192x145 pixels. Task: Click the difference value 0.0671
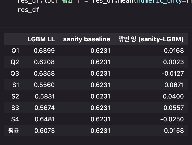click(x=174, y=85)
